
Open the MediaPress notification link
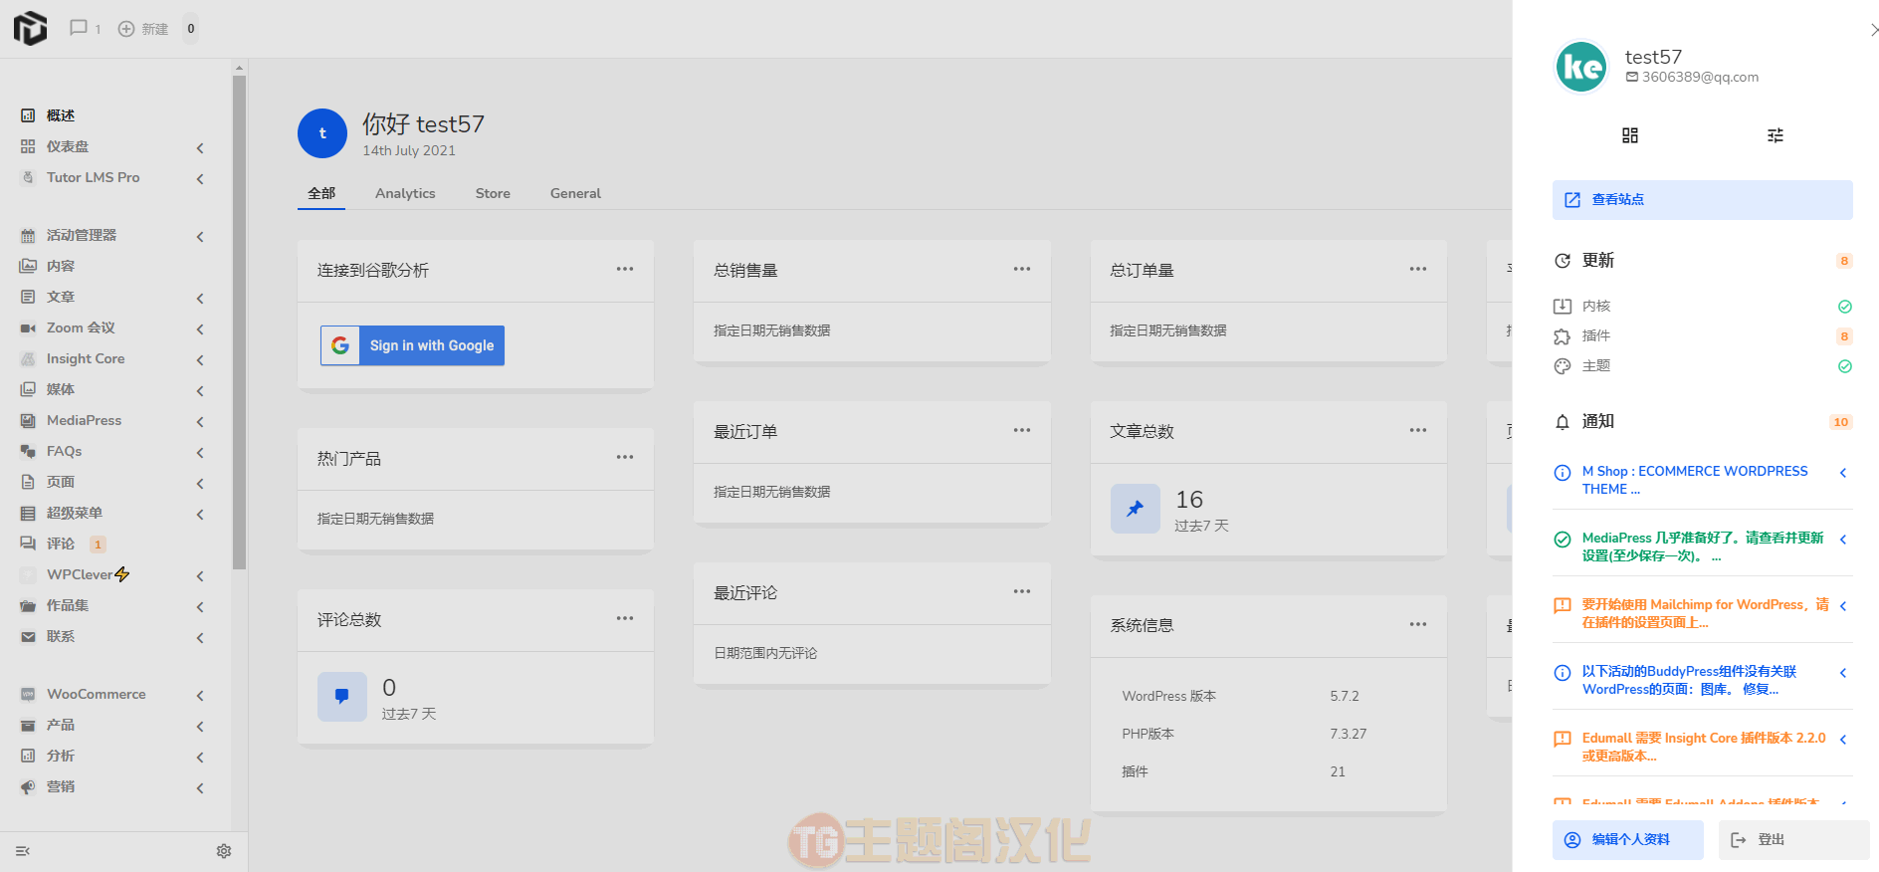point(1703,546)
